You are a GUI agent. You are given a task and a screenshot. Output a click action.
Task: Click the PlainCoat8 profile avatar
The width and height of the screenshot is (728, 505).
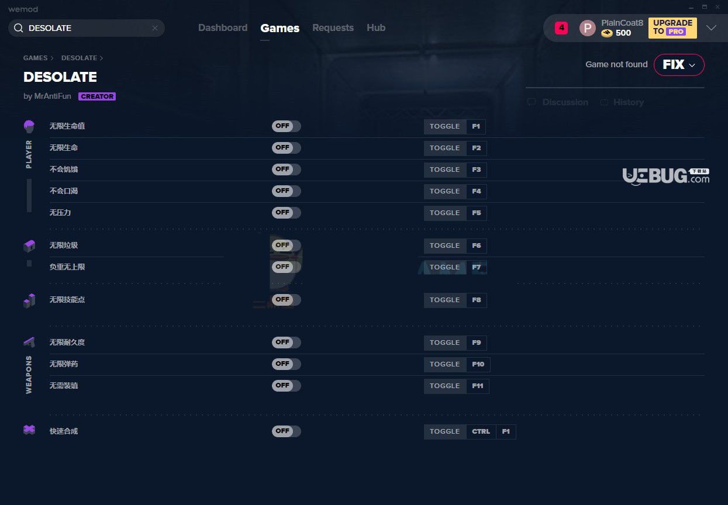click(x=587, y=28)
